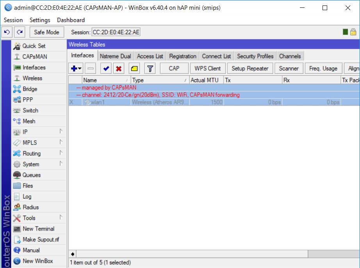The image size is (360, 268).
Task: Click the Freq. Usage button
Action: click(x=323, y=68)
